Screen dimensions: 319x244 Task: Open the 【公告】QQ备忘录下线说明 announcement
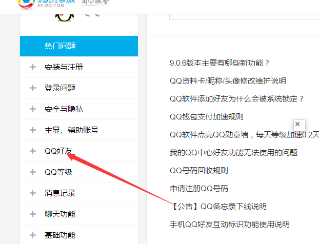coord(218,206)
